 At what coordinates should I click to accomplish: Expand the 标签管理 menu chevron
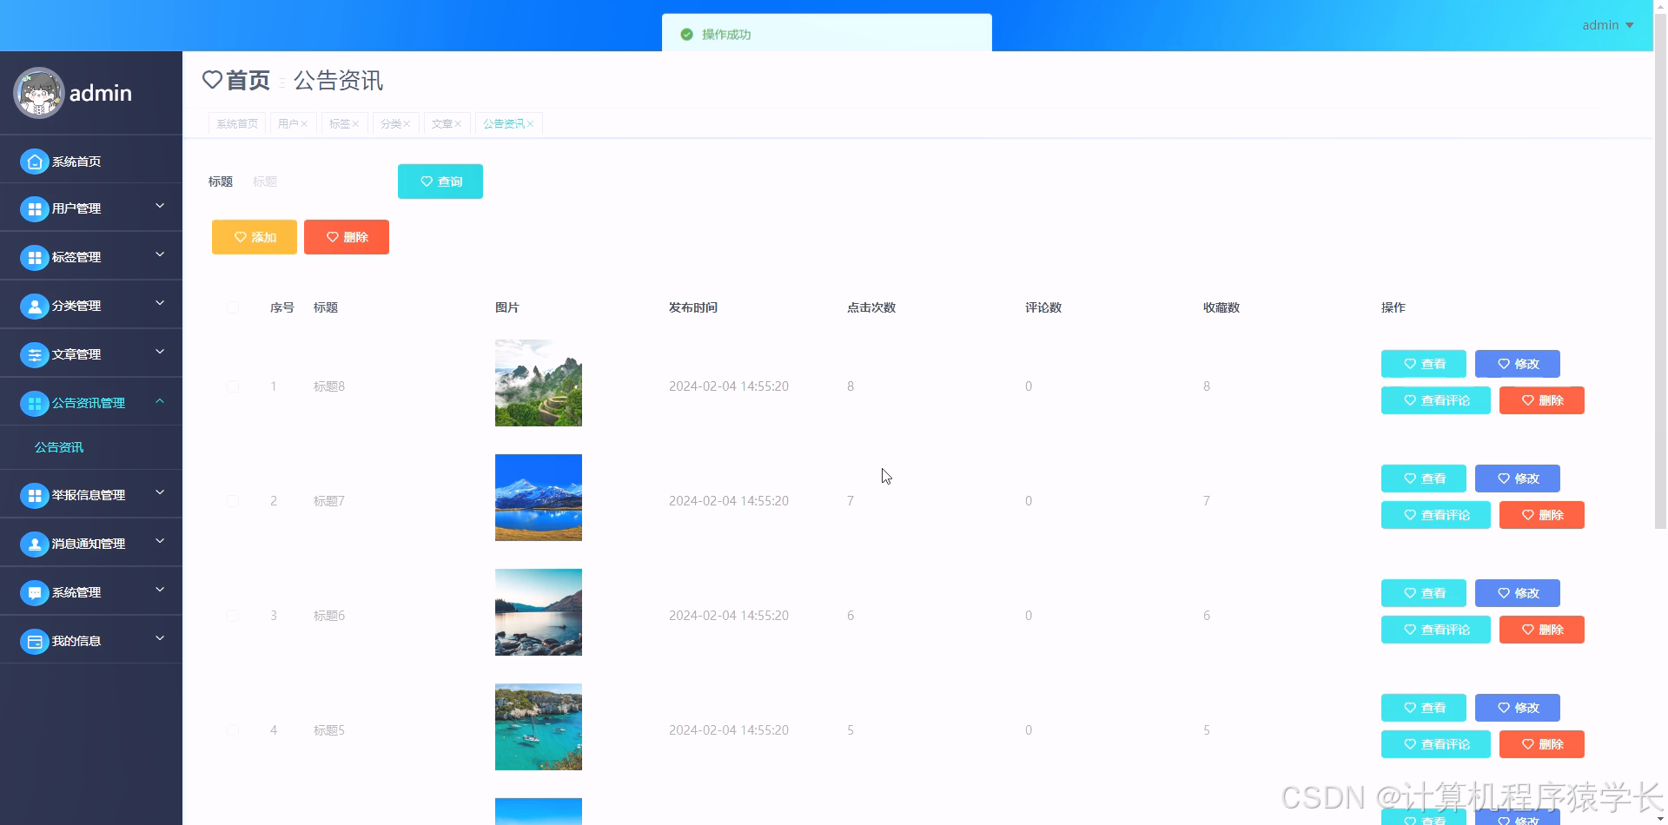click(x=160, y=254)
